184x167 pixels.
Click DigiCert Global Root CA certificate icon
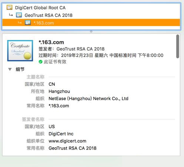click(x=10, y=7)
